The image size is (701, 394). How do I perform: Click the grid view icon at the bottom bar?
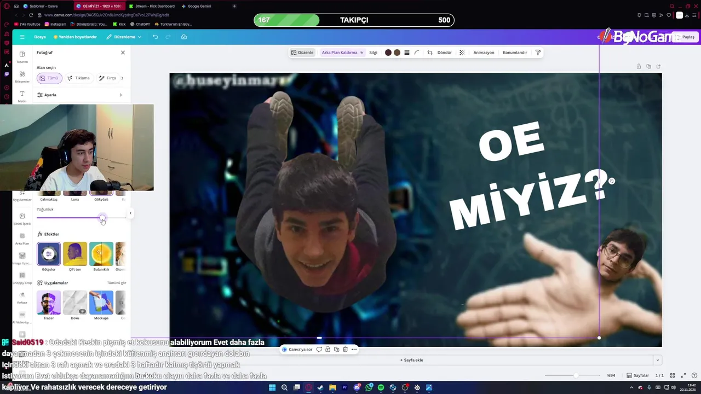(673, 375)
